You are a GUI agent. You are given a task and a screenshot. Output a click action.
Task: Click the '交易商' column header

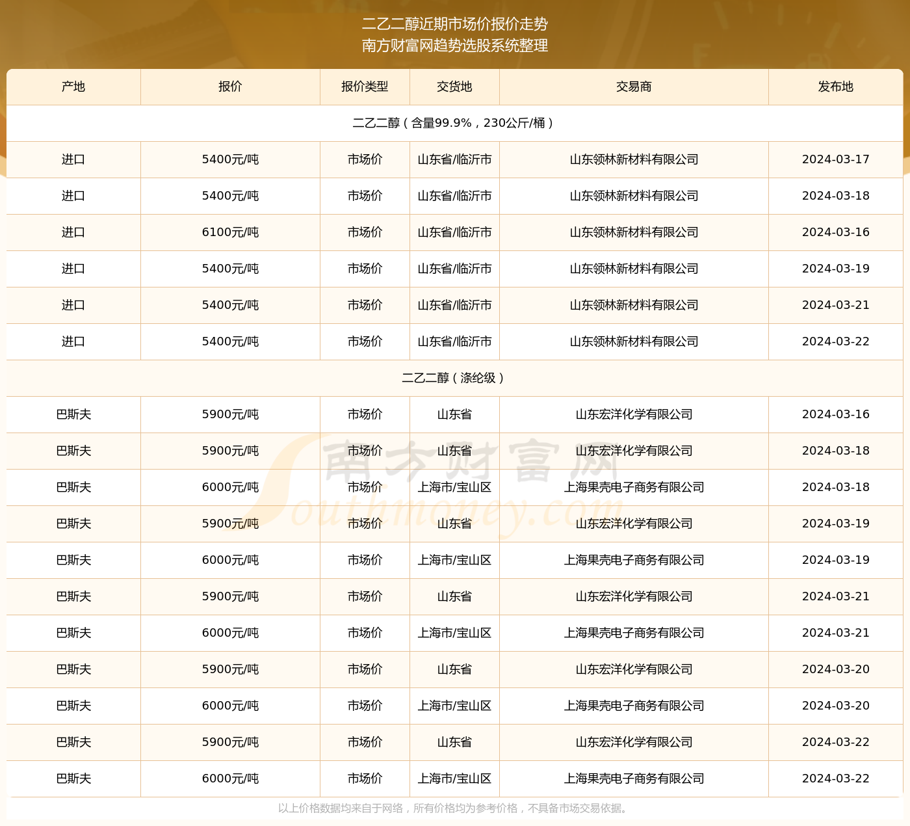[634, 87]
